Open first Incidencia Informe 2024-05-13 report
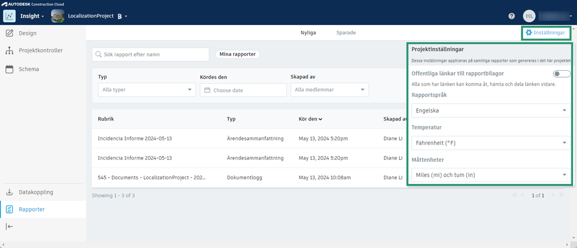Viewport: 577px width, 248px height. (x=135, y=139)
